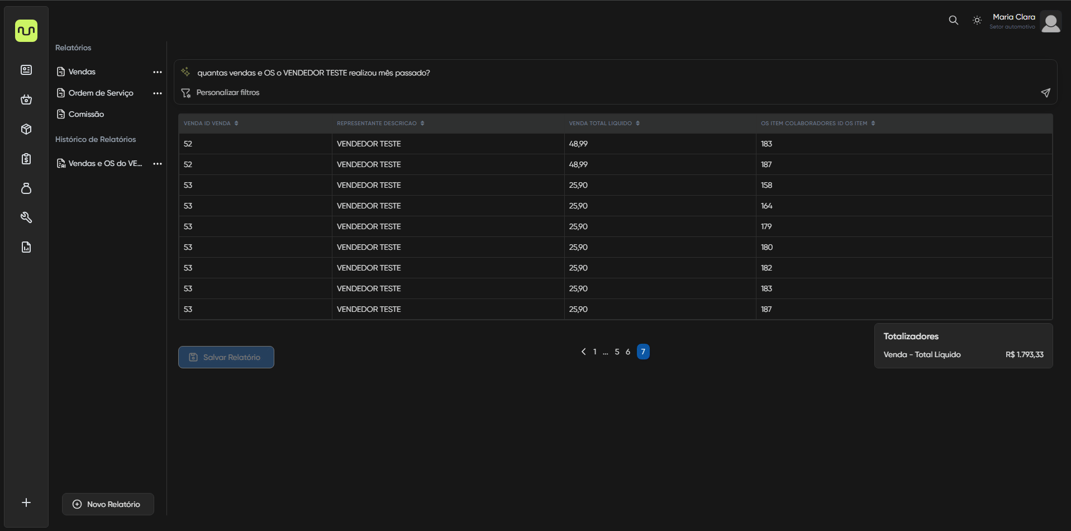1071x531 pixels.
Task: Open the Ordem de Serviço report
Action: pos(101,93)
